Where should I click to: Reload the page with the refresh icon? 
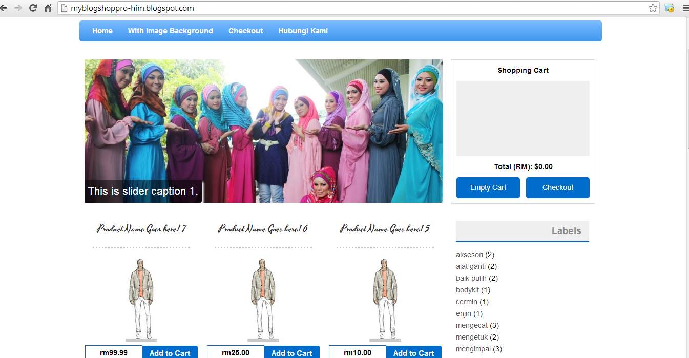coord(33,8)
